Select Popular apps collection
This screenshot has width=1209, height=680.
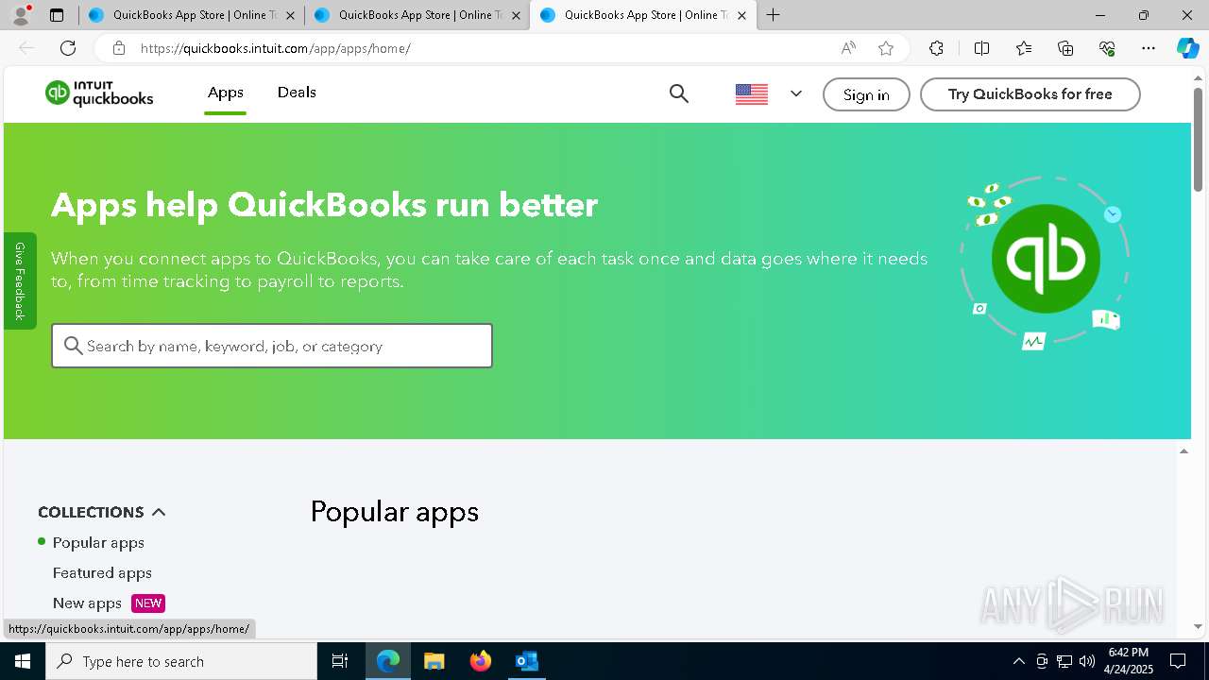(98, 542)
